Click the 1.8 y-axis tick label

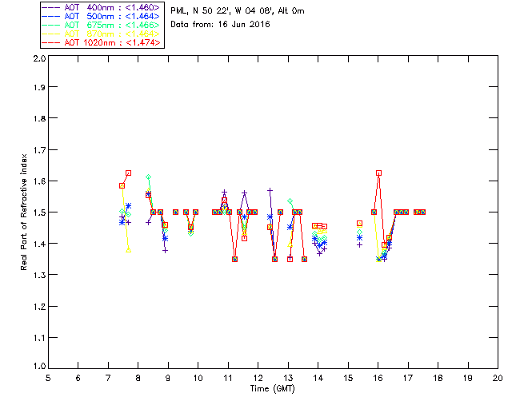tap(39, 118)
